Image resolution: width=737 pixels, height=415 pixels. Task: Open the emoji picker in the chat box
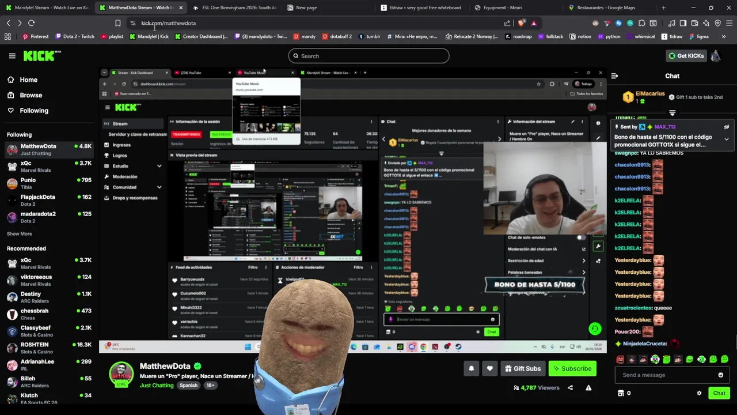pyautogui.click(x=720, y=375)
